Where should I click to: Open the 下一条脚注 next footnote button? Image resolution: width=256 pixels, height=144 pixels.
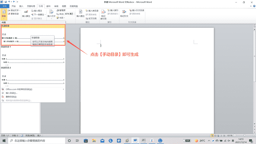(x=38, y=15)
